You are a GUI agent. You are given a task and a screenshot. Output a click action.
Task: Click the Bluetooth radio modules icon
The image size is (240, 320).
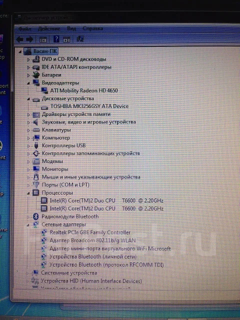pyautogui.click(x=35, y=216)
